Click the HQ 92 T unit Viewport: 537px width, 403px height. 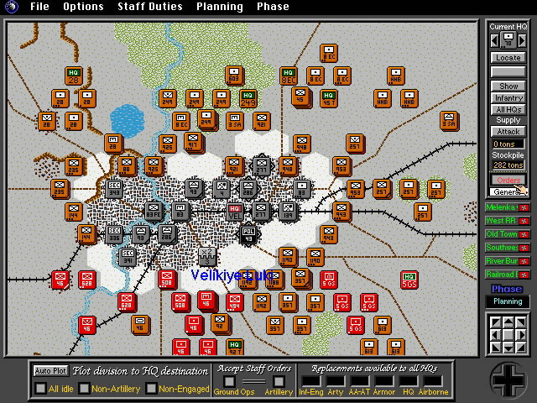point(235,348)
